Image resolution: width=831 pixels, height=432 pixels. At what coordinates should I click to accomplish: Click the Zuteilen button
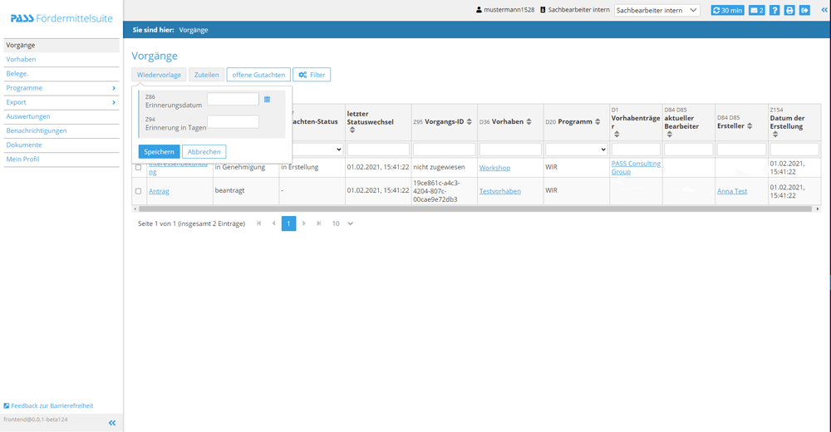pyautogui.click(x=206, y=75)
